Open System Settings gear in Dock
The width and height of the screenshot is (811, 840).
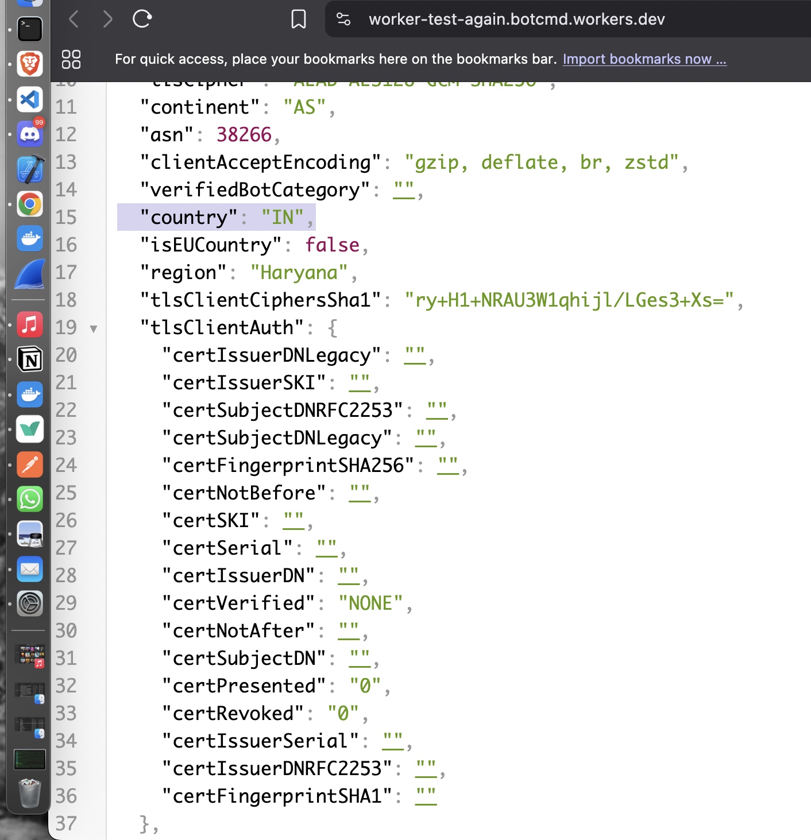(30, 604)
